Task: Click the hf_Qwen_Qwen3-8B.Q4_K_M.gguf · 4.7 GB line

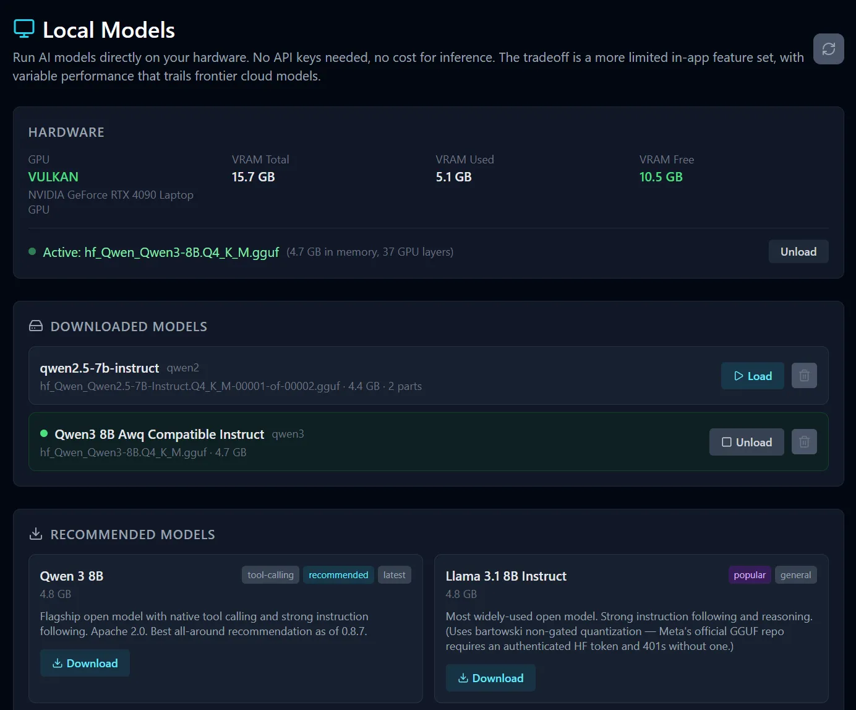Action: 143,452
